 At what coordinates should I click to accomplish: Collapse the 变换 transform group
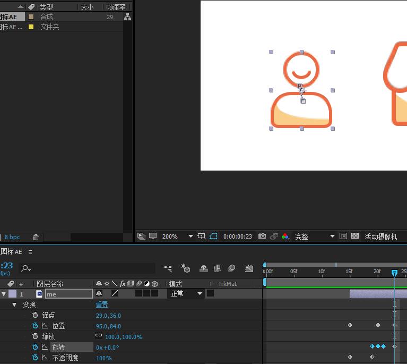(14, 305)
